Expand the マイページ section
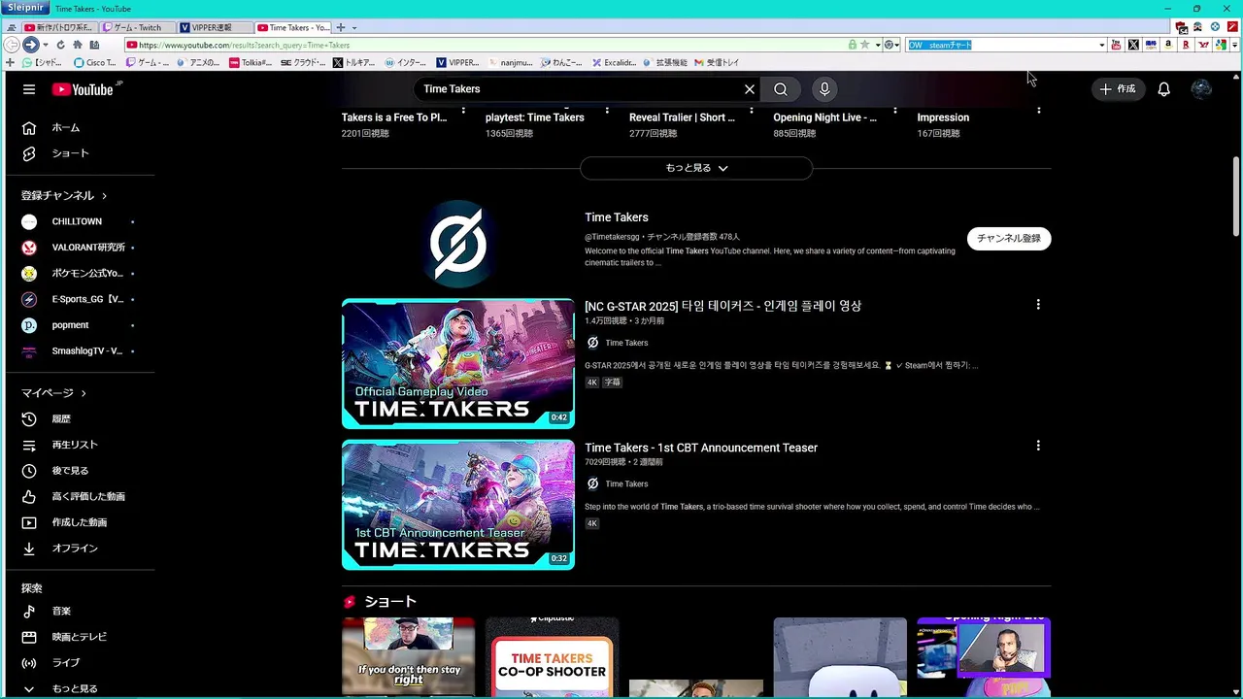This screenshot has width=1243, height=699. [54, 393]
